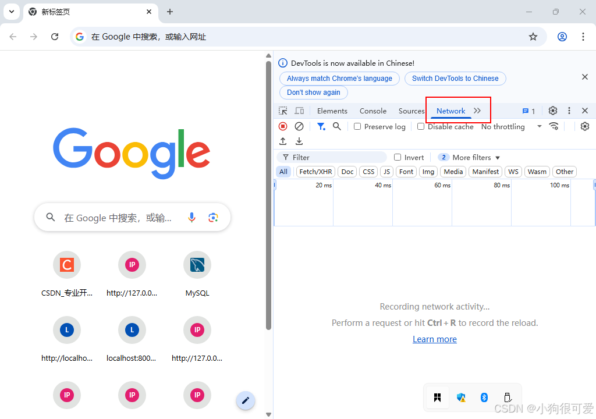Image resolution: width=596 pixels, height=419 pixels.
Task: Open Google Lens image search icon
Action: click(x=213, y=218)
